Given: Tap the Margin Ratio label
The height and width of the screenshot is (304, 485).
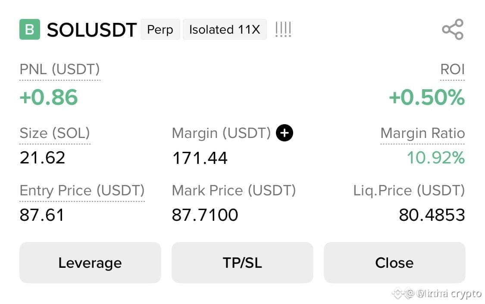Looking at the screenshot, I should (422, 133).
